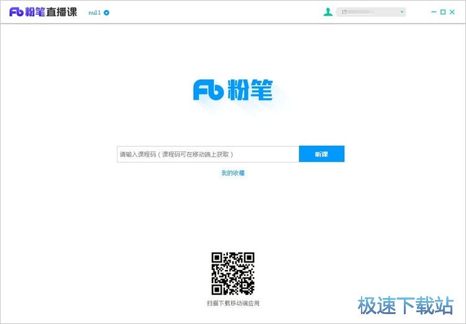Minimize the window
The image size is (466, 324).
pyautogui.click(x=434, y=12)
